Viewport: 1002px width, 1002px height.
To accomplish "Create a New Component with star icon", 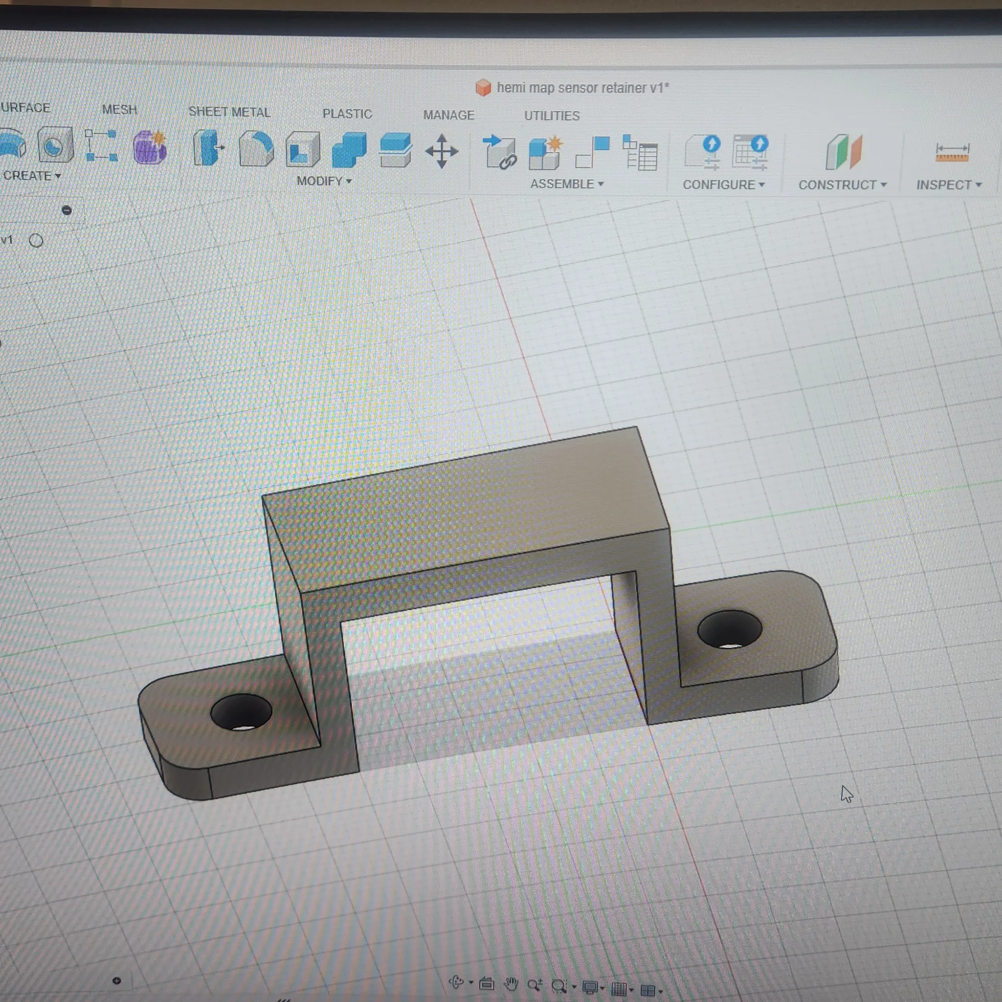I will [545, 153].
